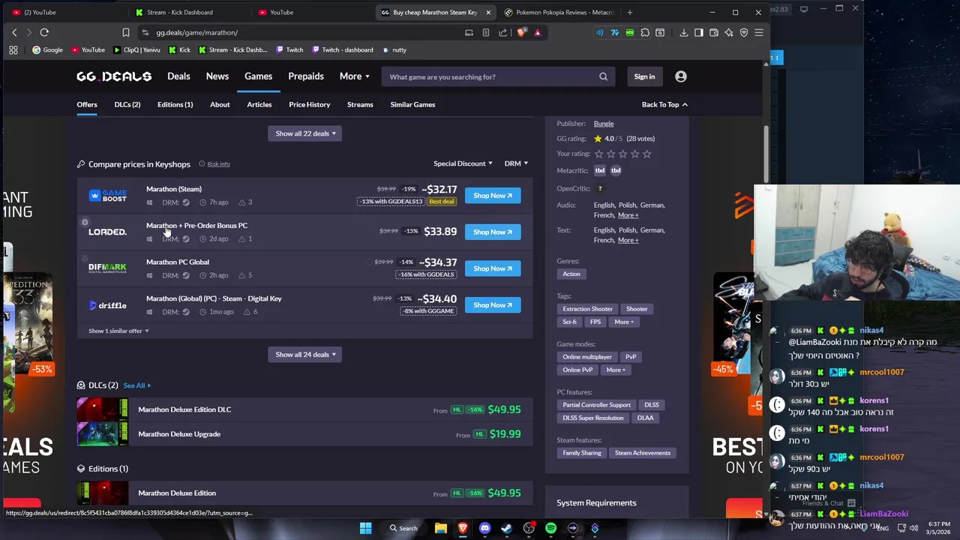Click the Risk info link
This screenshot has width=960, height=540.
tap(218, 163)
